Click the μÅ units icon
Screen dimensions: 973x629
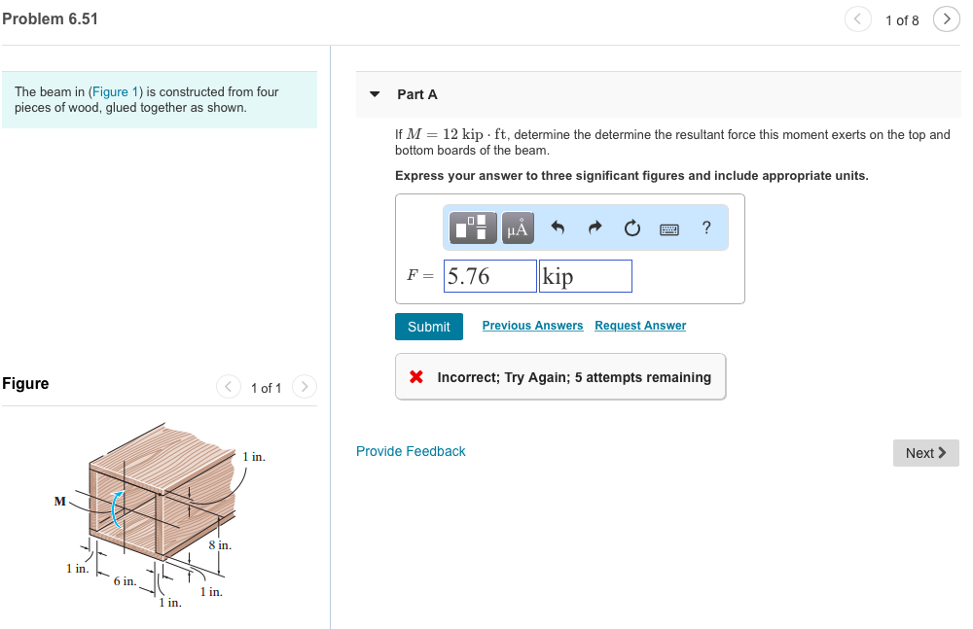click(x=517, y=227)
